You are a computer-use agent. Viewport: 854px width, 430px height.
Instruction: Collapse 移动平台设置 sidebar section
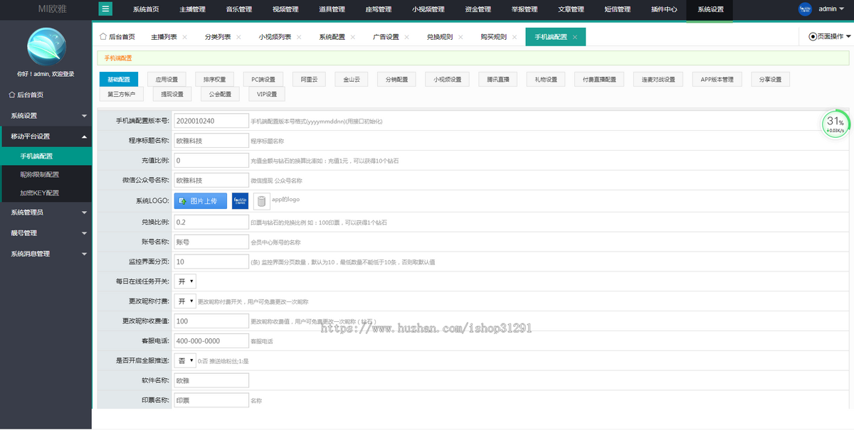click(46, 136)
